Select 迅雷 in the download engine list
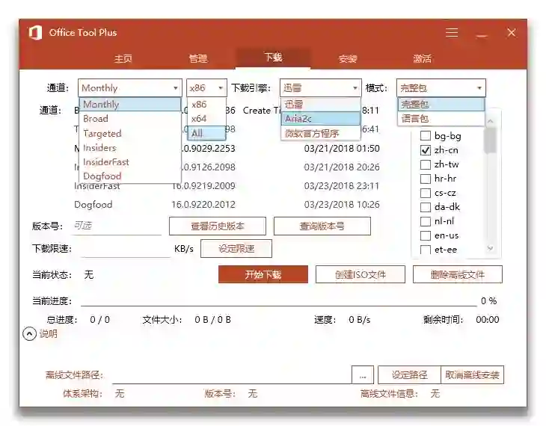This screenshot has width=546, height=426. tap(320, 104)
